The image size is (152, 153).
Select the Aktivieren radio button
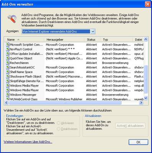pos(59,123)
